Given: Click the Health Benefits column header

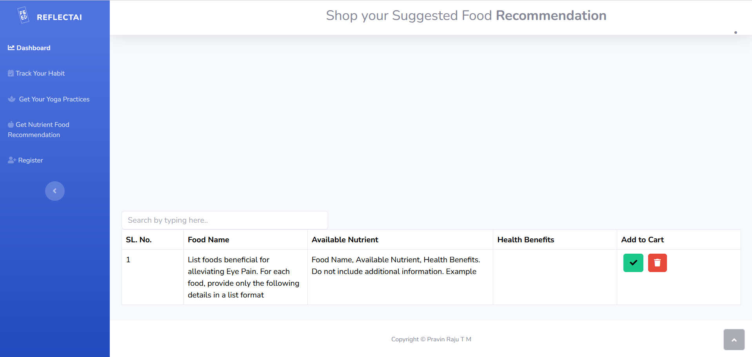Looking at the screenshot, I should click(x=525, y=240).
